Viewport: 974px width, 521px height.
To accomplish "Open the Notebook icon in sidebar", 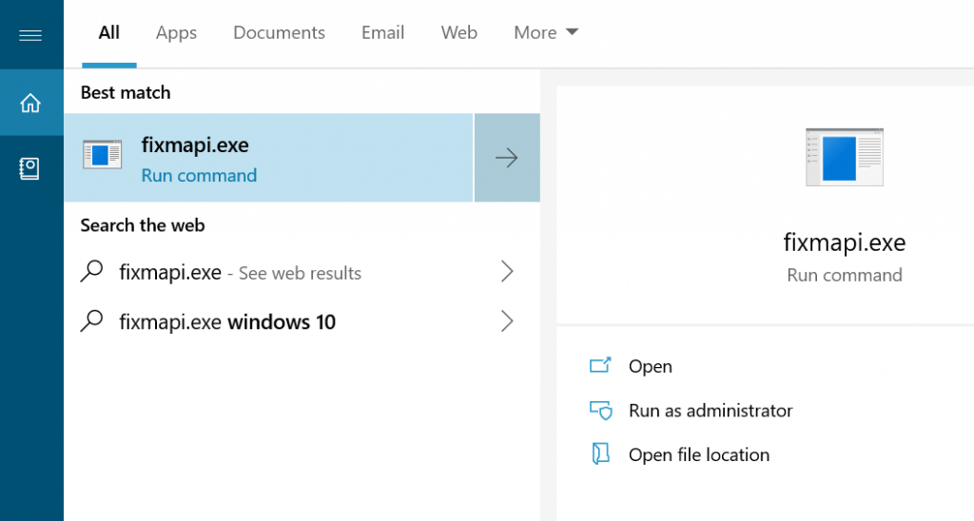I will (x=29, y=168).
